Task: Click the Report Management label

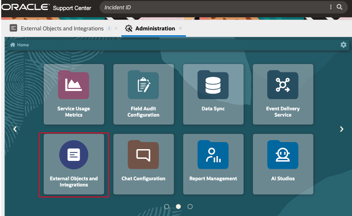Action: [x=213, y=179]
